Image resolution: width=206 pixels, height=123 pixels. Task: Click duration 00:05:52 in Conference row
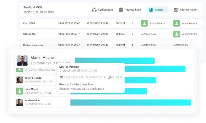(x=120, y=34)
